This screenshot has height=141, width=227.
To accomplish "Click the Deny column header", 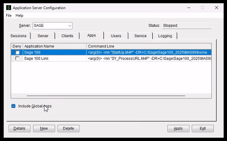I will coord(17,46).
